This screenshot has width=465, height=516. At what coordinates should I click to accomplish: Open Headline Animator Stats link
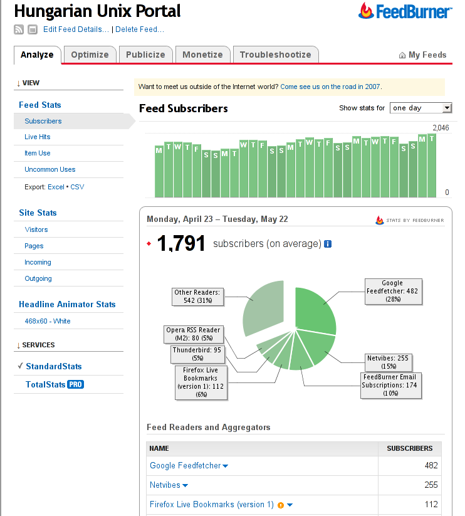[67, 305]
